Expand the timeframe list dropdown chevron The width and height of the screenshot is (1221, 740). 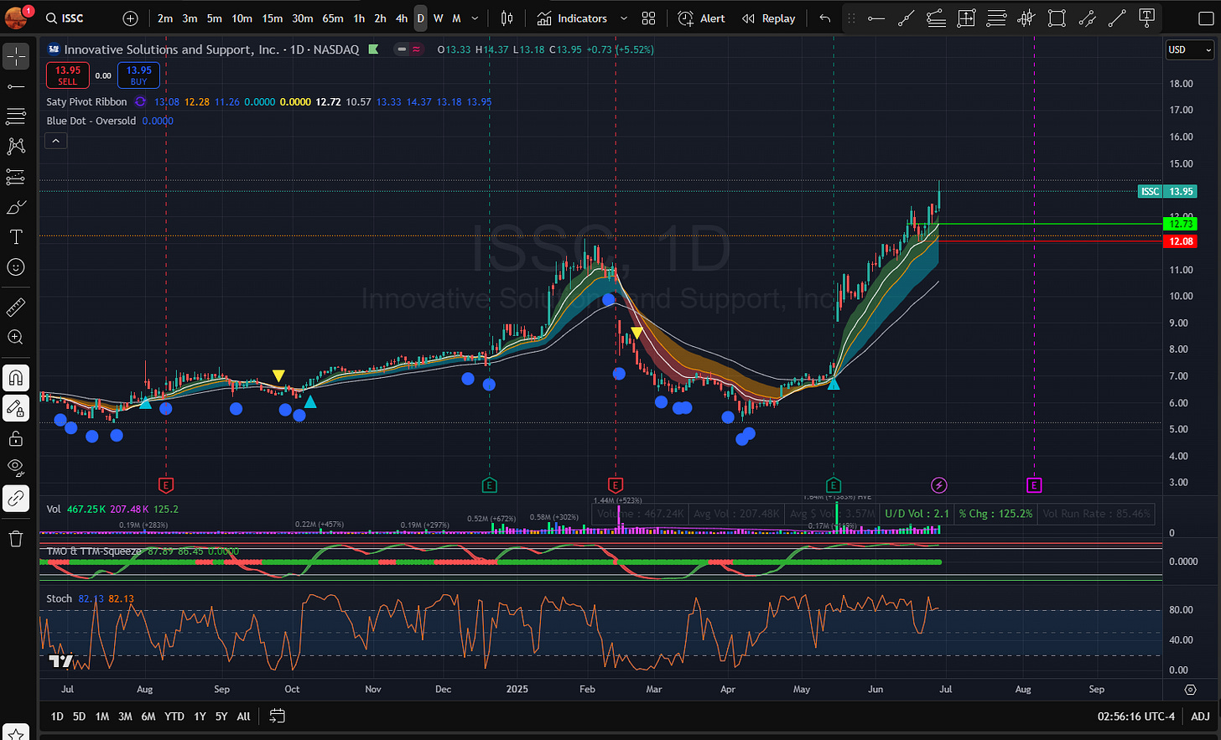[475, 18]
